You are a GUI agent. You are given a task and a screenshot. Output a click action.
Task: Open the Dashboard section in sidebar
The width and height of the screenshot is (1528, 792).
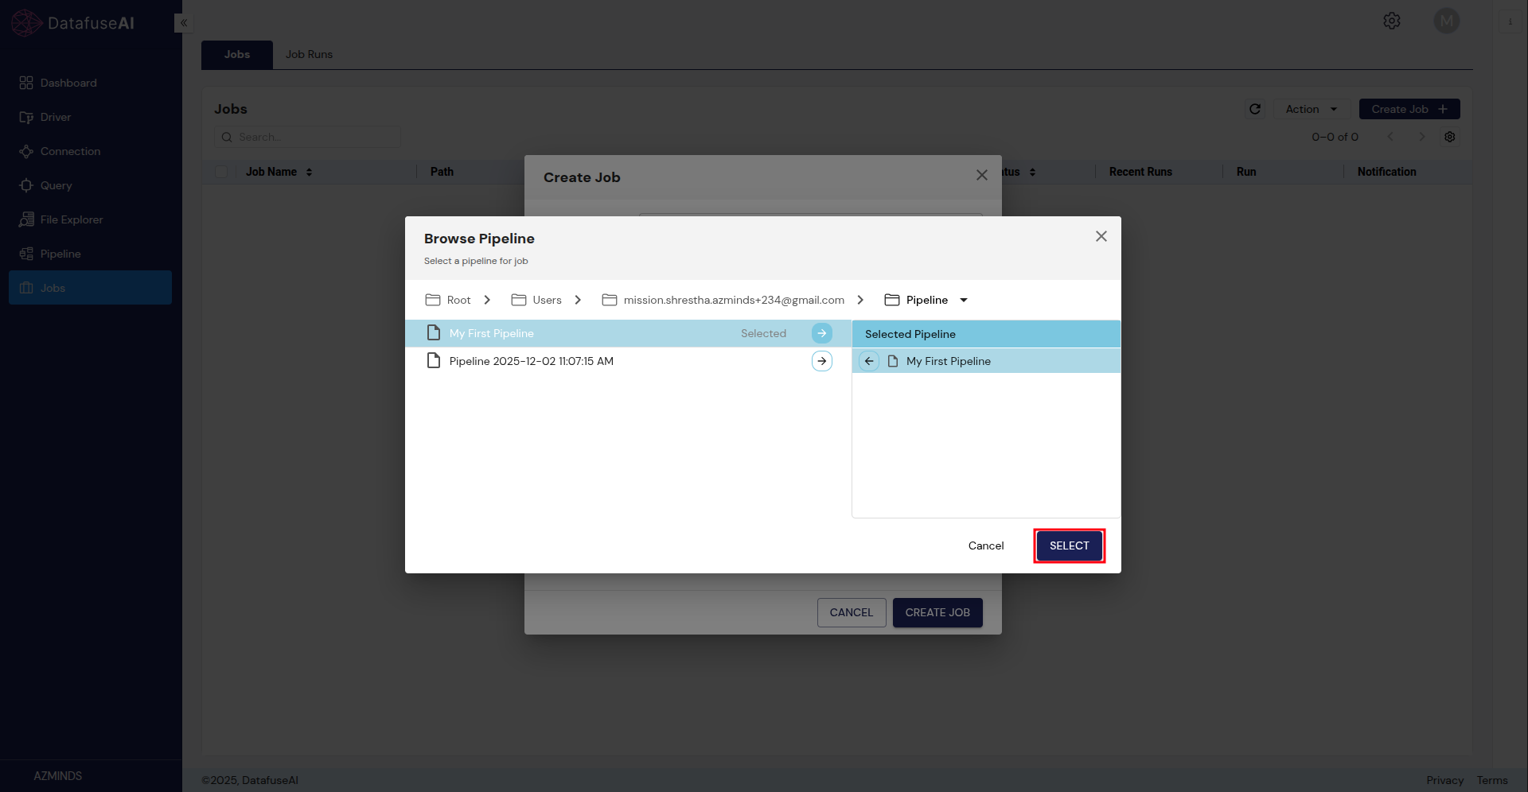click(67, 83)
